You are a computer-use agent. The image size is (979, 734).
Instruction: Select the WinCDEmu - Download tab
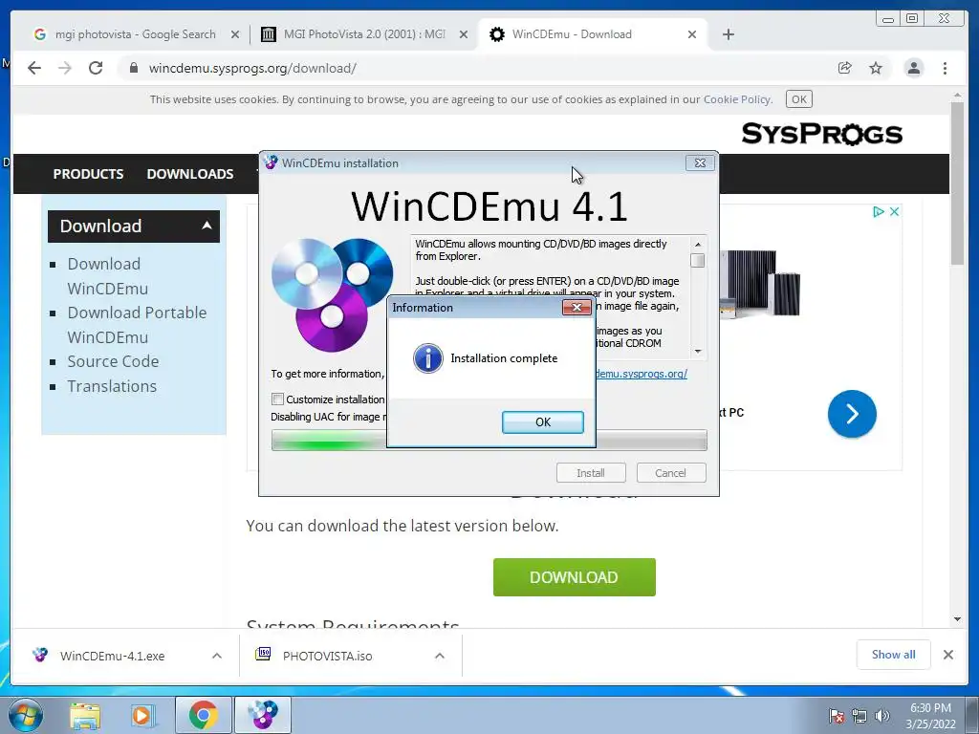[x=572, y=34]
